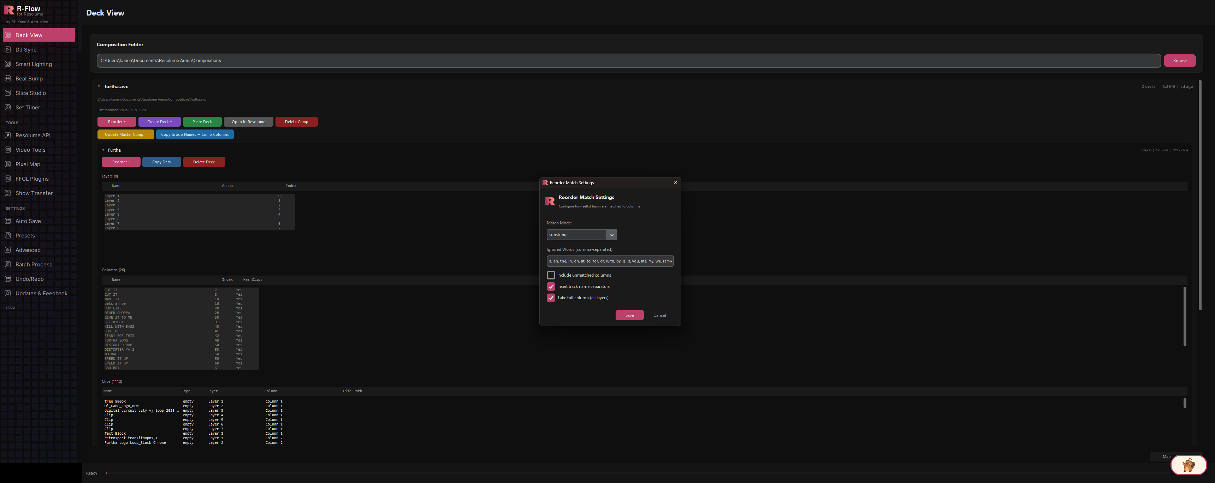Save the reorder match settings

coord(629,315)
